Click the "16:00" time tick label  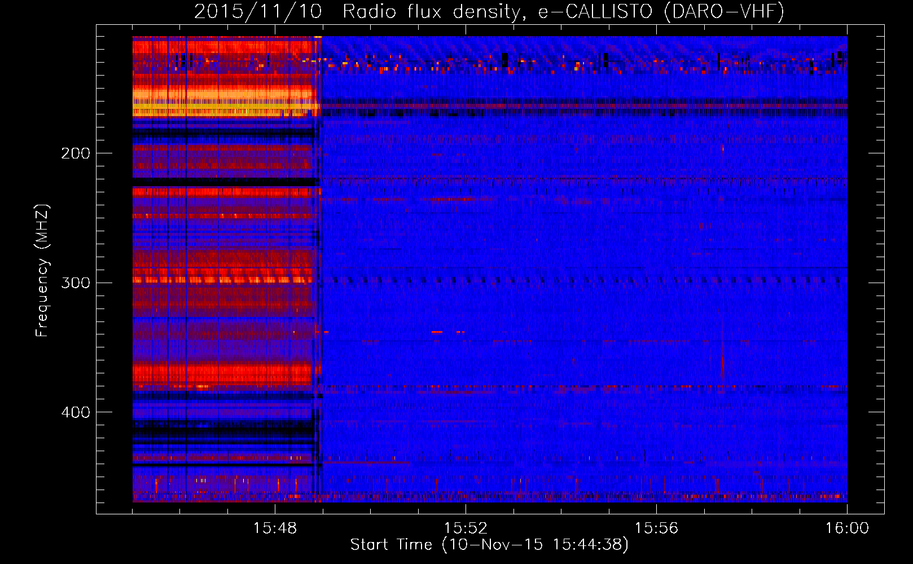click(847, 528)
